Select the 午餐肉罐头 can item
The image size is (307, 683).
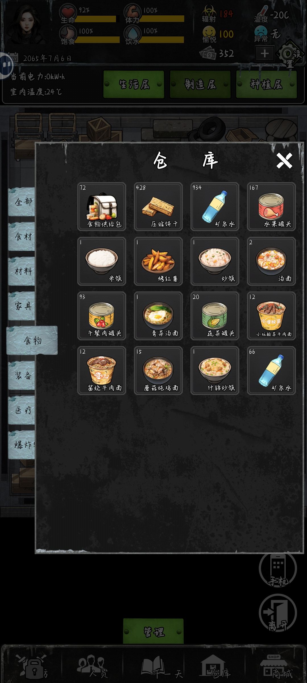[x=102, y=316]
